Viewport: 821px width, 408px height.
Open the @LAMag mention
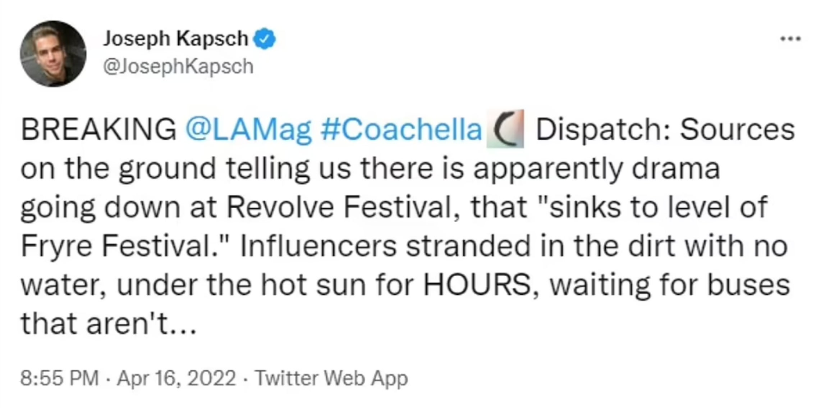248,130
